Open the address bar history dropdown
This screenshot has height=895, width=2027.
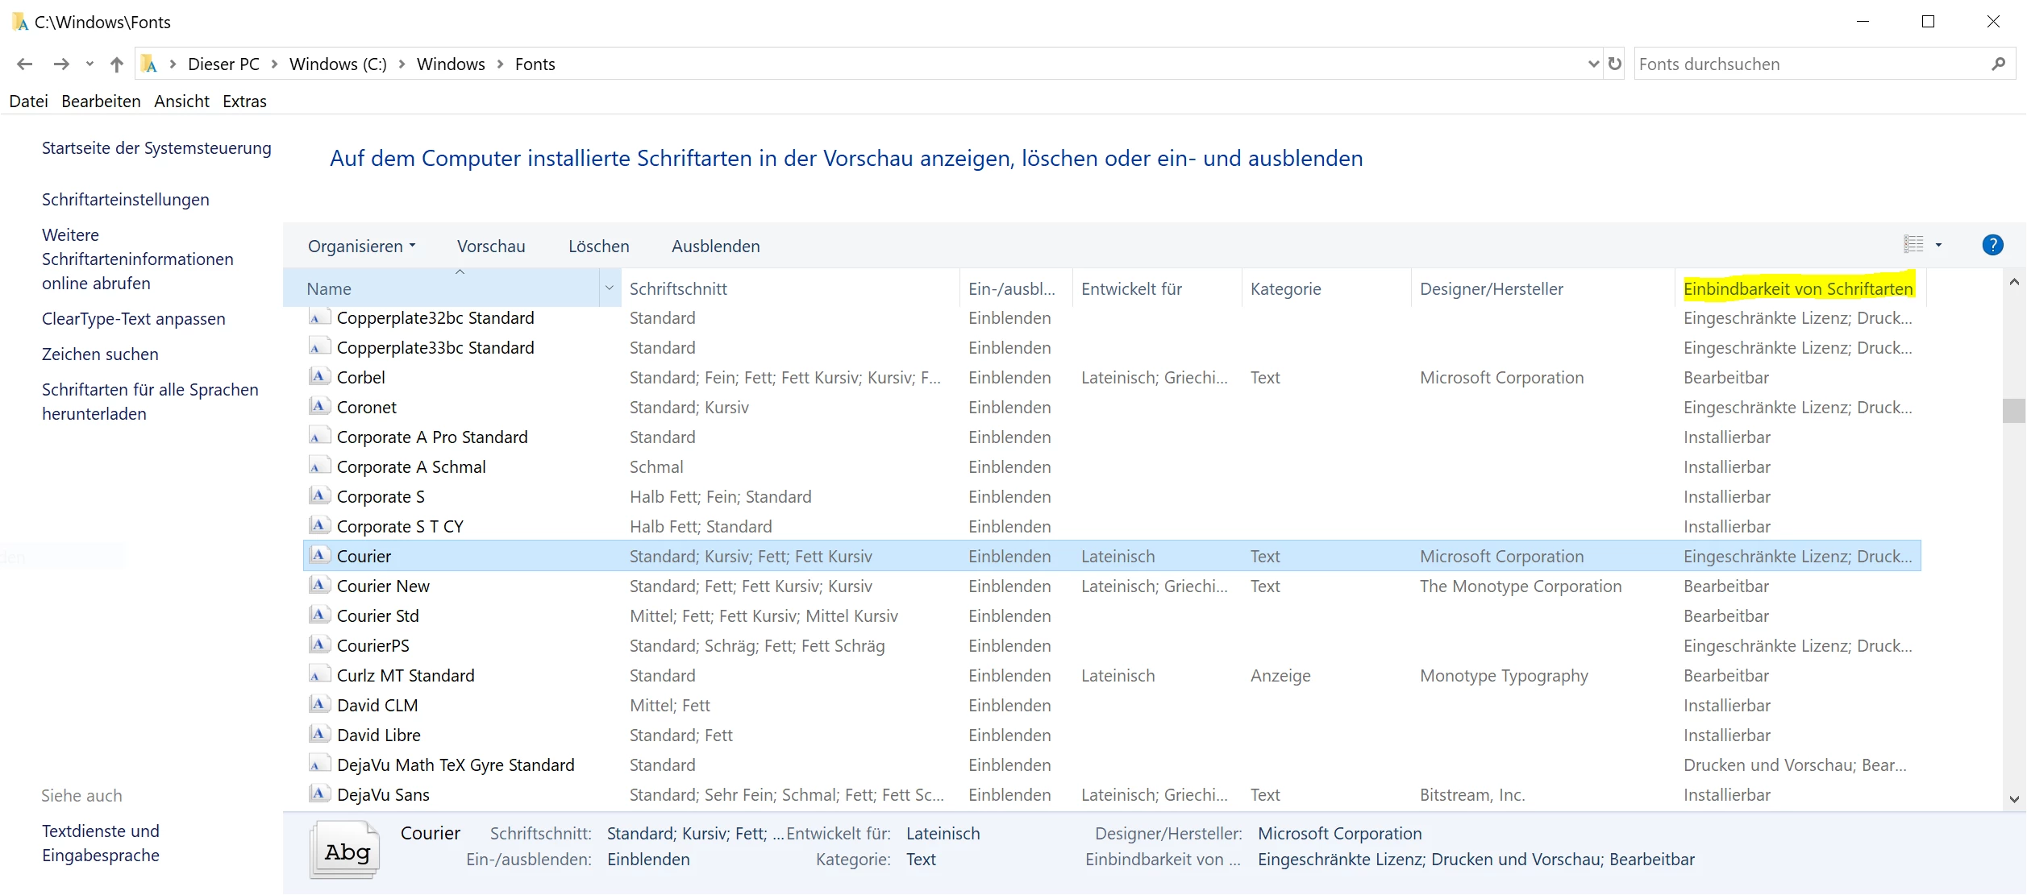point(1593,64)
